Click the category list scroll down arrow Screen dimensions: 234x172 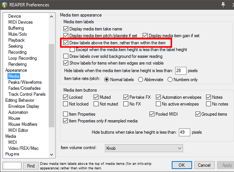[x=51, y=155]
